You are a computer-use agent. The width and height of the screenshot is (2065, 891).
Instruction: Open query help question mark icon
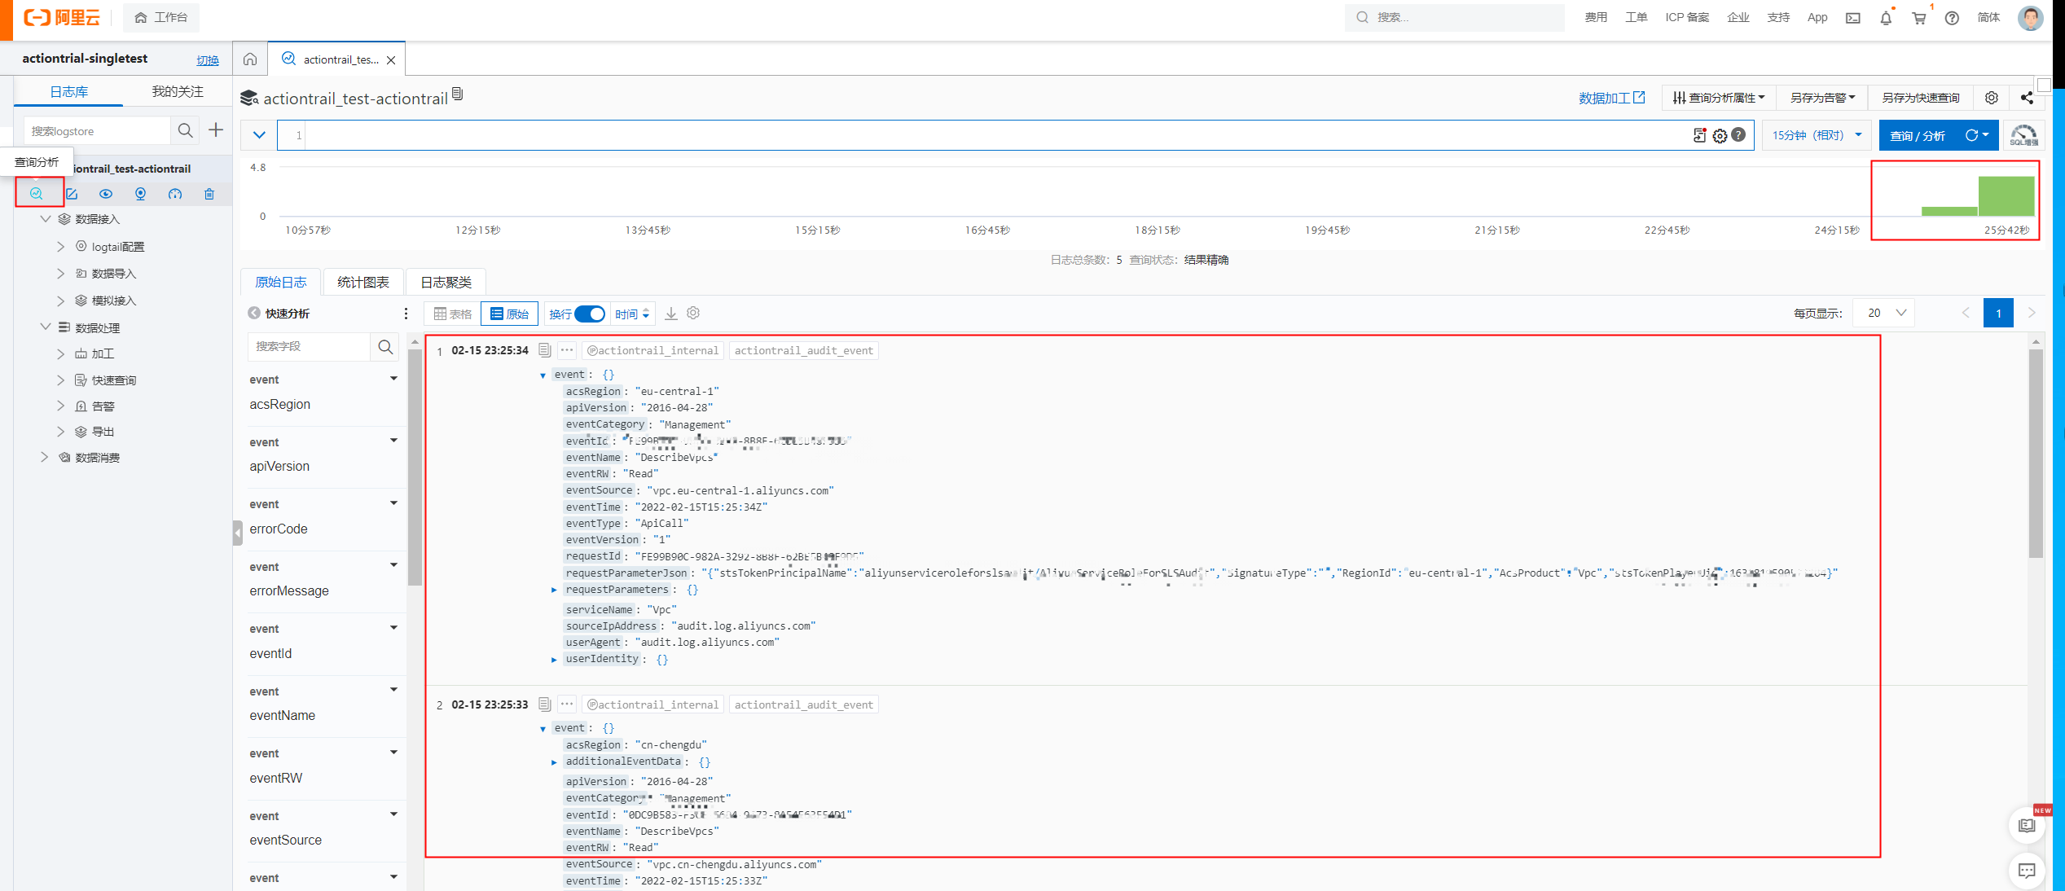coord(1738,135)
